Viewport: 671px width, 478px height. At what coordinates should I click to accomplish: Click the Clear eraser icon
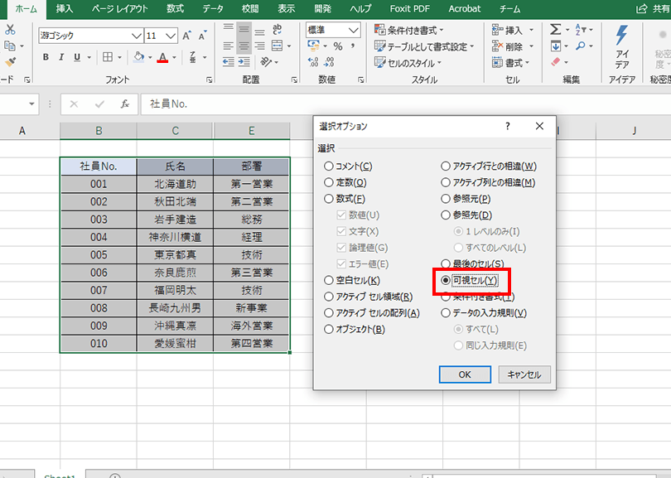pyautogui.click(x=556, y=62)
